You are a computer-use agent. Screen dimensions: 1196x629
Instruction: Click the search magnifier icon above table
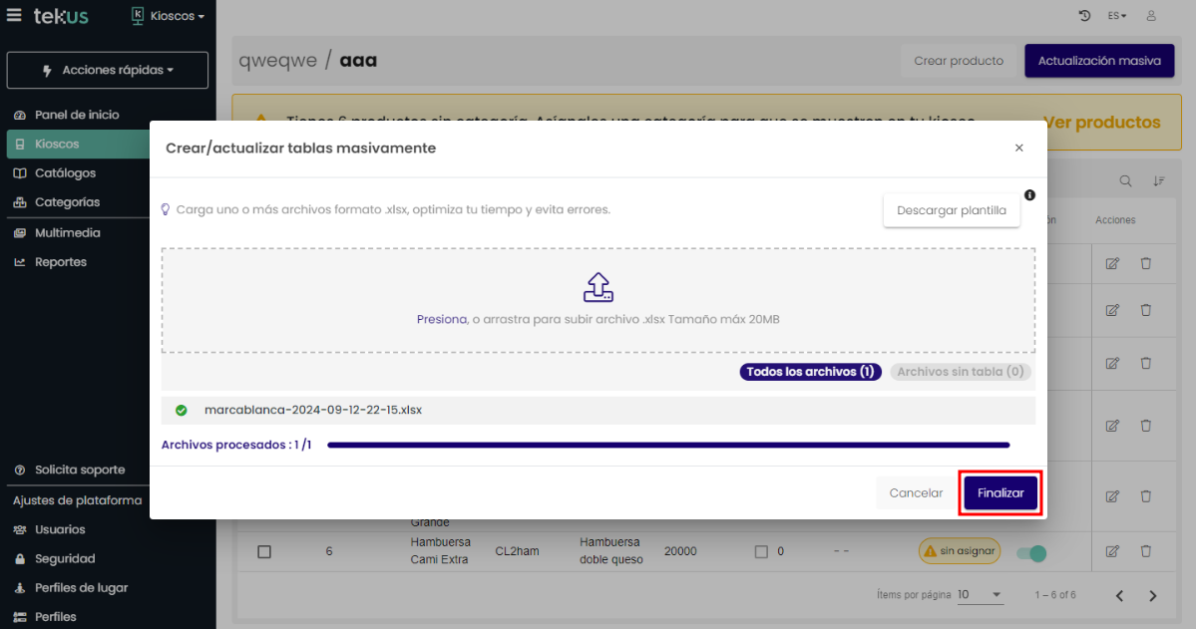[x=1125, y=181]
